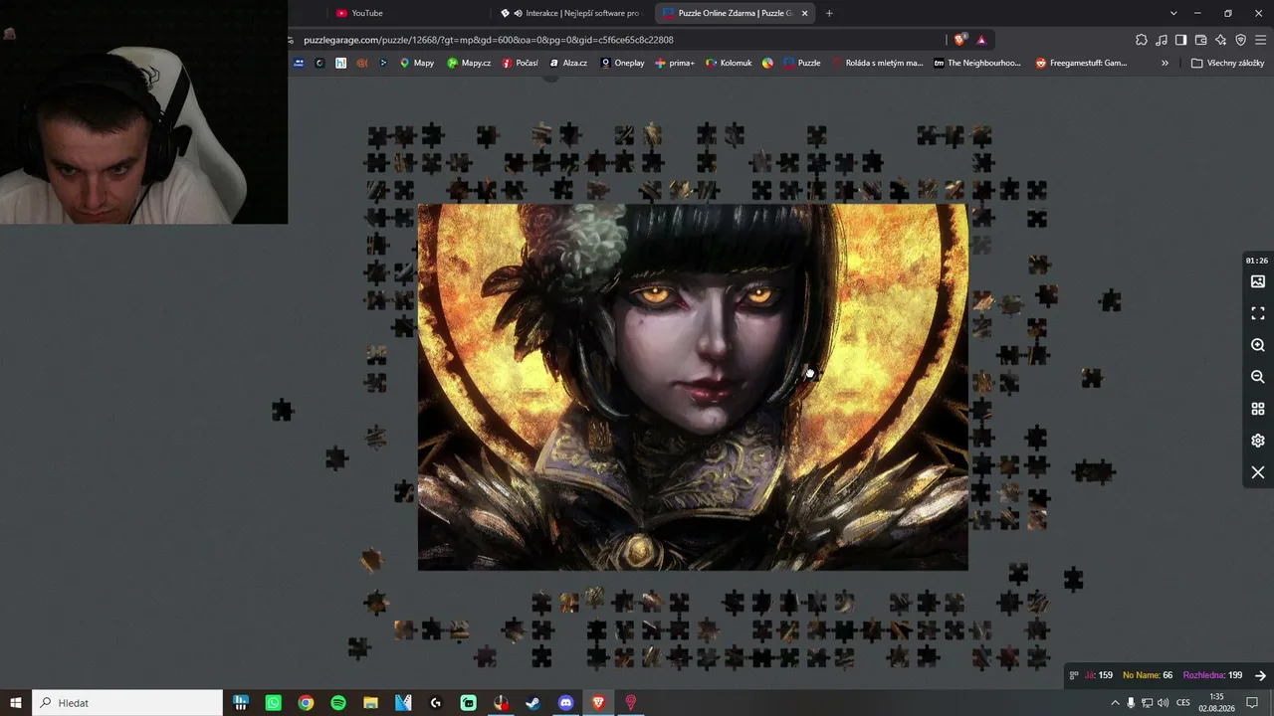Screen dimensions: 1274x716
Task: Open the Brave VPN shield icon
Action: point(1240,40)
